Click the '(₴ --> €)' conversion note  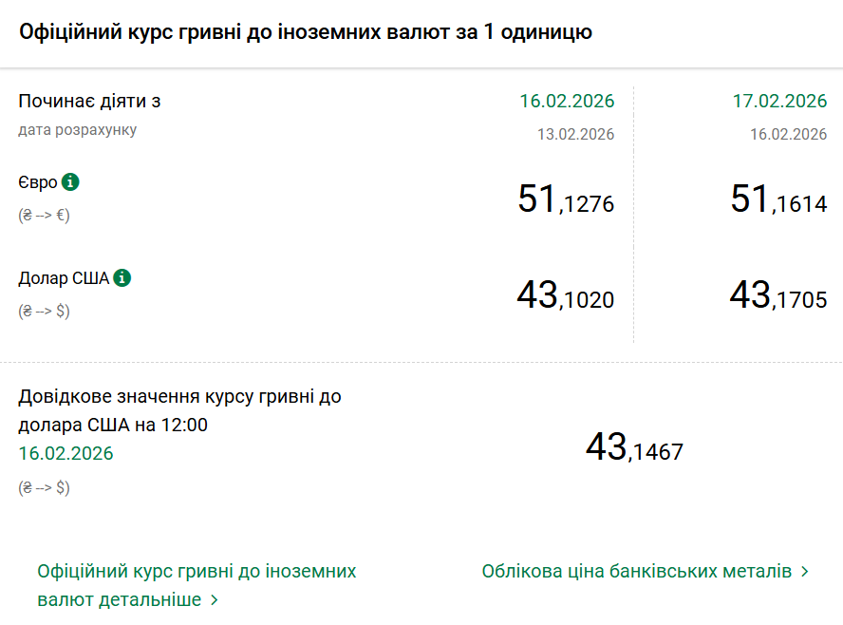44,215
